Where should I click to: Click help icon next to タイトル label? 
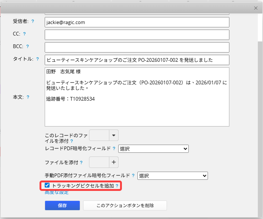(38, 59)
